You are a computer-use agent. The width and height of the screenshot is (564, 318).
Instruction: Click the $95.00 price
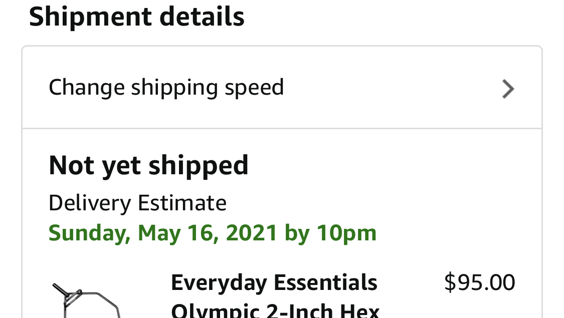(x=479, y=282)
